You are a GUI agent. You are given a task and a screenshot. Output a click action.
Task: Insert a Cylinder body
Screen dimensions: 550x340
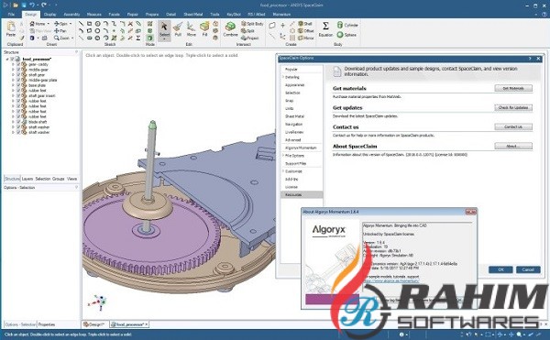click(x=347, y=25)
